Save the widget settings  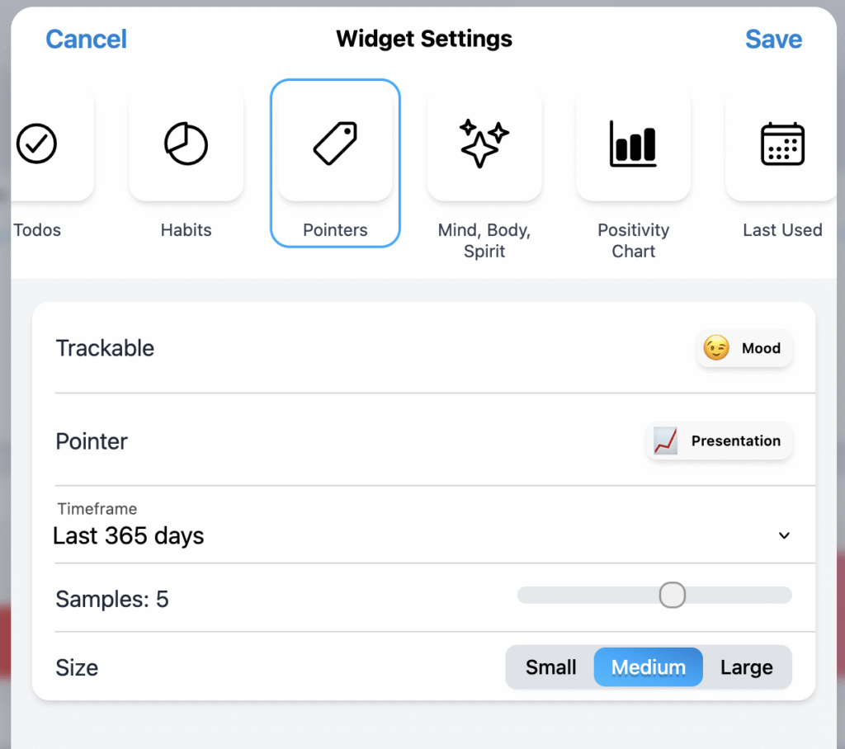pyautogui.click(x=773, y=40)
